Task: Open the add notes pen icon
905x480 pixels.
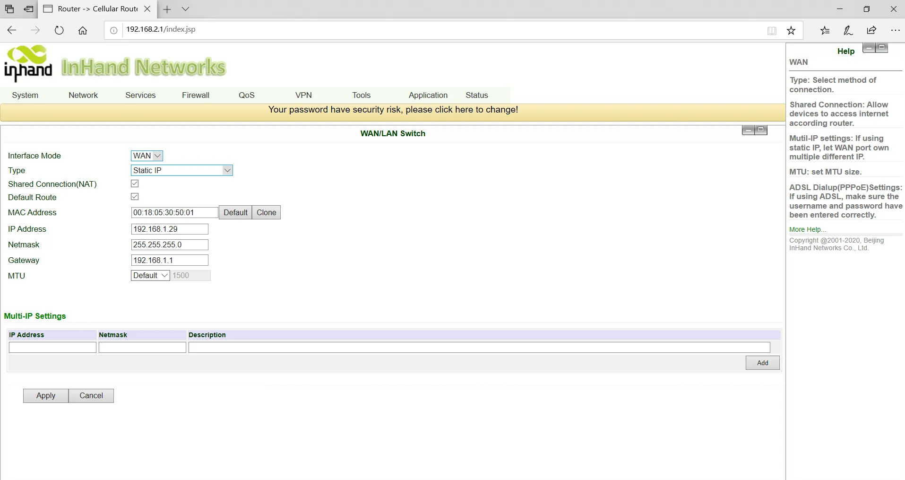Action: coord(848,30)
